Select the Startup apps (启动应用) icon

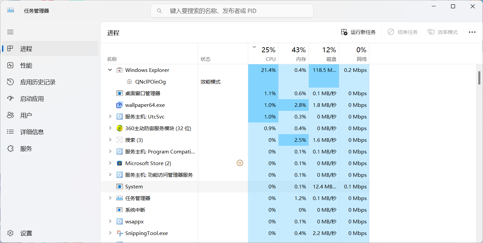10,99
